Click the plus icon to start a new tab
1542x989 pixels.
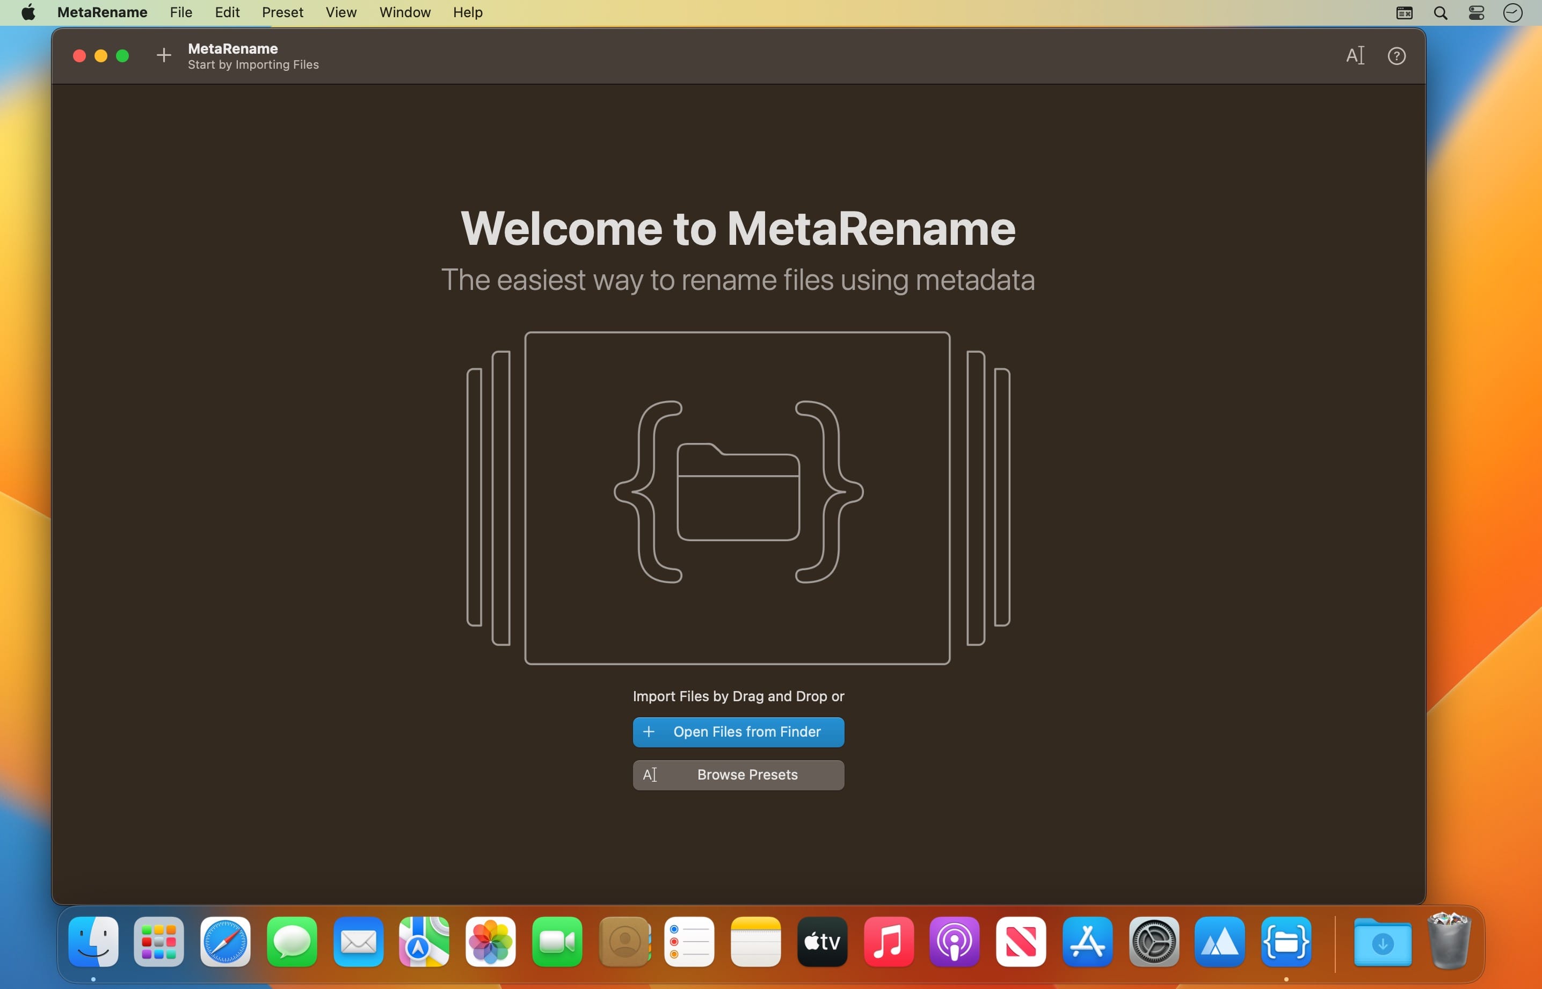pyautogui.click(x=164, y=55)
